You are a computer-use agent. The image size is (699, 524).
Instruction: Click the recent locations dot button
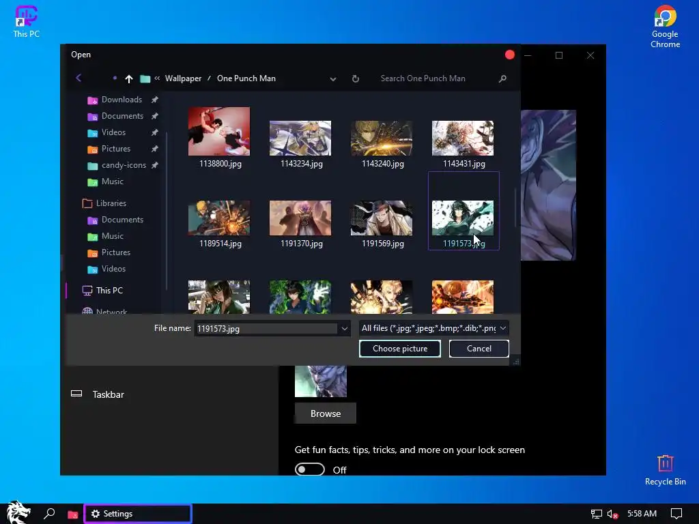pyautogui.click(x=115, y=78)
